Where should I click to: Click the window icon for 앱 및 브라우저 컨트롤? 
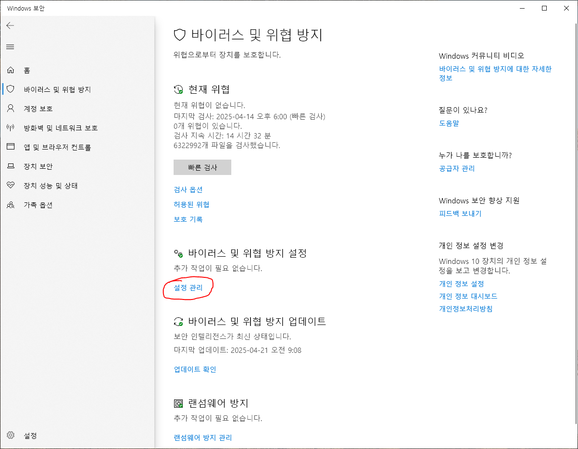pyautogui.click(x=11, y=147)
